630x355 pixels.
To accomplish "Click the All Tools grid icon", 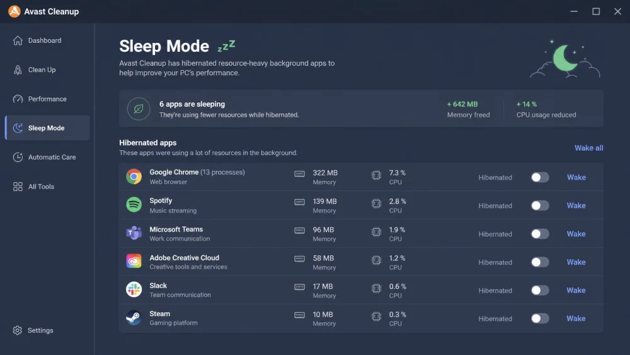I will click(18, 187).
